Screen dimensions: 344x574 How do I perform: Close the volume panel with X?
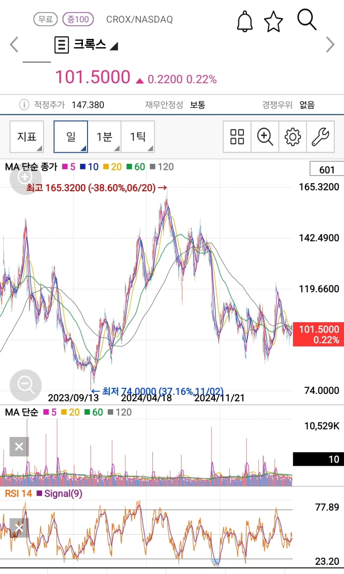point(19,447)
